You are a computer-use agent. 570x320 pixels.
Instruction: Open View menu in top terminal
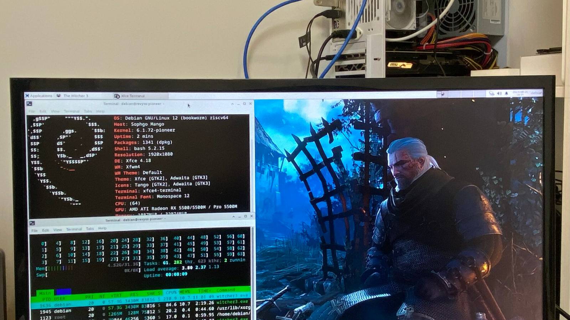point(55,111)
